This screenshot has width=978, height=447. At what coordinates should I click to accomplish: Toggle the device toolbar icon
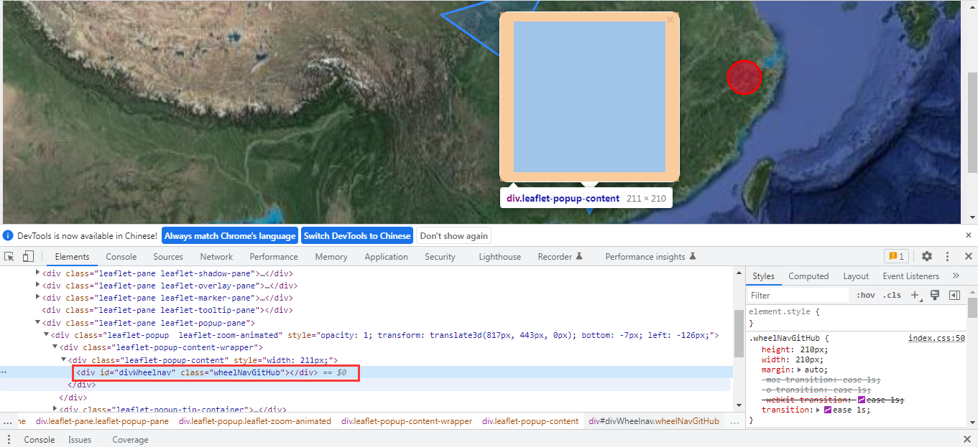(28, 256)
